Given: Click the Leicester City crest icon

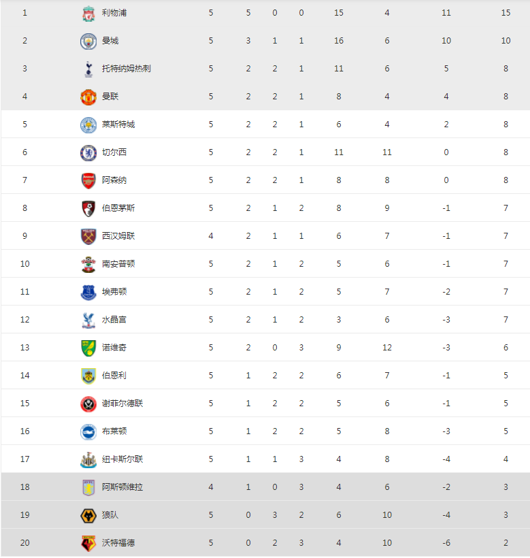Looking at the screenshot, I should click(x=88, y=125).
